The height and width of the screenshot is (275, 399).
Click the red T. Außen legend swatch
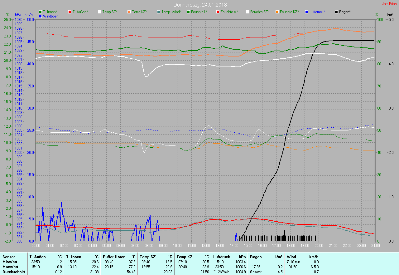70,12
